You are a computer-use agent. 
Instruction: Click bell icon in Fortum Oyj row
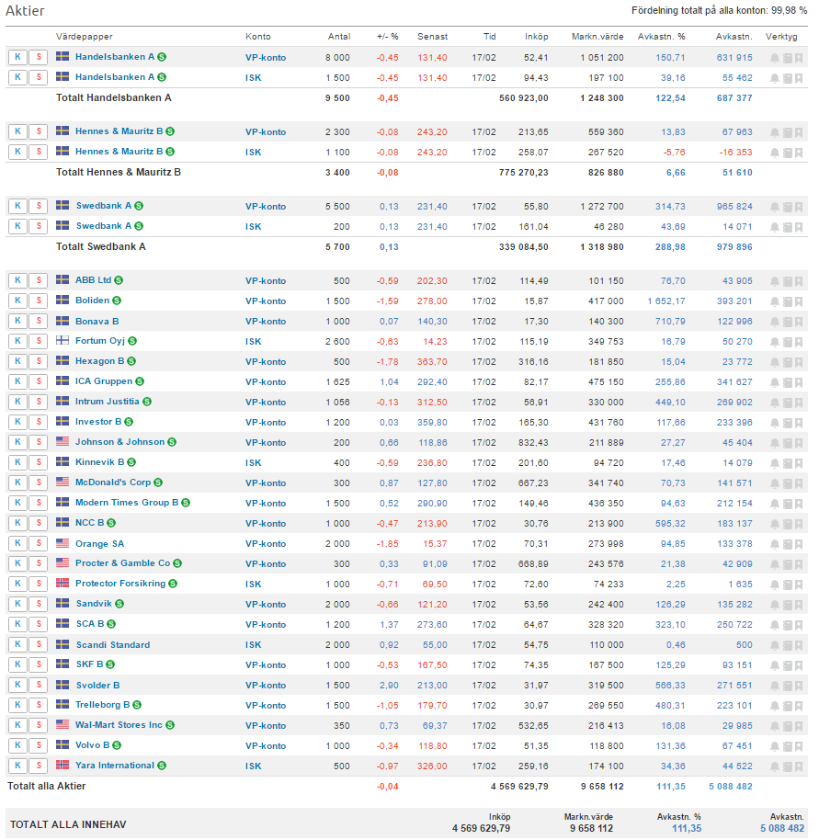775,342
